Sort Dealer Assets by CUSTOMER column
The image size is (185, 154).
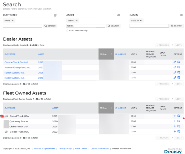(10, 54)
